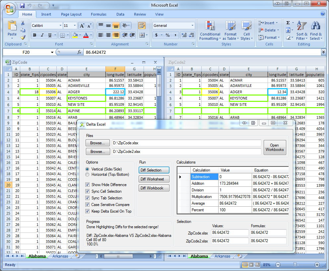Switch to Page Layout view in status bar
Screen dimensions: 329x271
pos(251,265)
